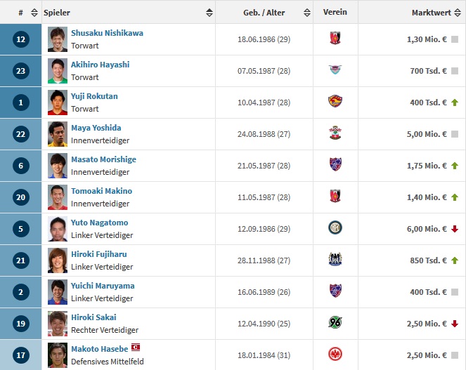
Task: Open Eintracht Frankfurt crest in Makoto Hasebe row
Action: tap(335, 355)
